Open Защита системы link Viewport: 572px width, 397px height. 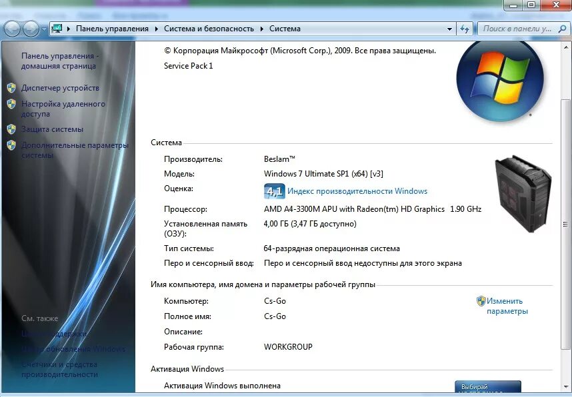(x=52, y=129)
